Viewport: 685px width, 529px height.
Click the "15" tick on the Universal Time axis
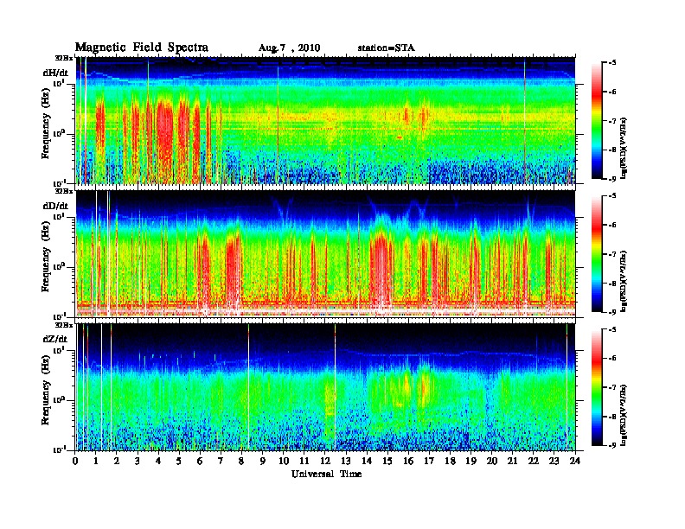coord(388,462)
